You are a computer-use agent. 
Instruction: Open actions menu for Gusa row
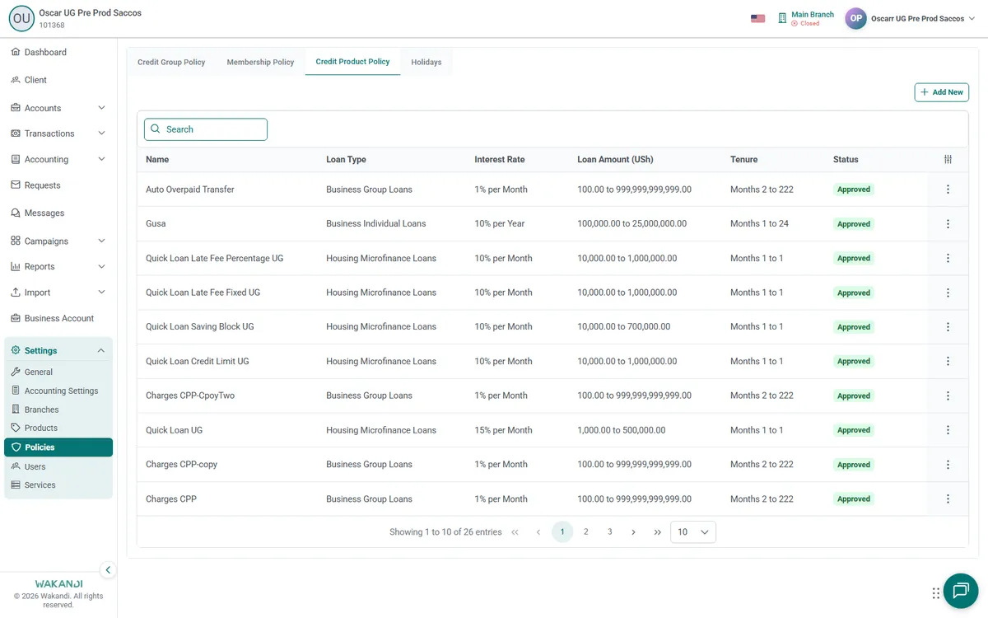948,224
